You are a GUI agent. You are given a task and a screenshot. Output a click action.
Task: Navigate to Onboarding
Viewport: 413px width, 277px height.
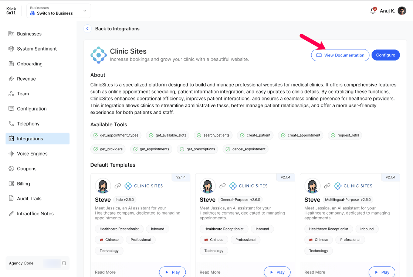pyautogui.click(x=37, y=64)
